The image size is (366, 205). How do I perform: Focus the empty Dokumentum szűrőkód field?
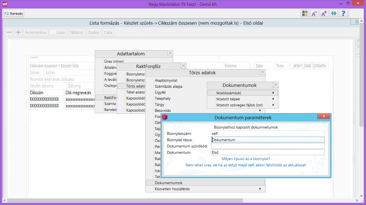(268, 146)
